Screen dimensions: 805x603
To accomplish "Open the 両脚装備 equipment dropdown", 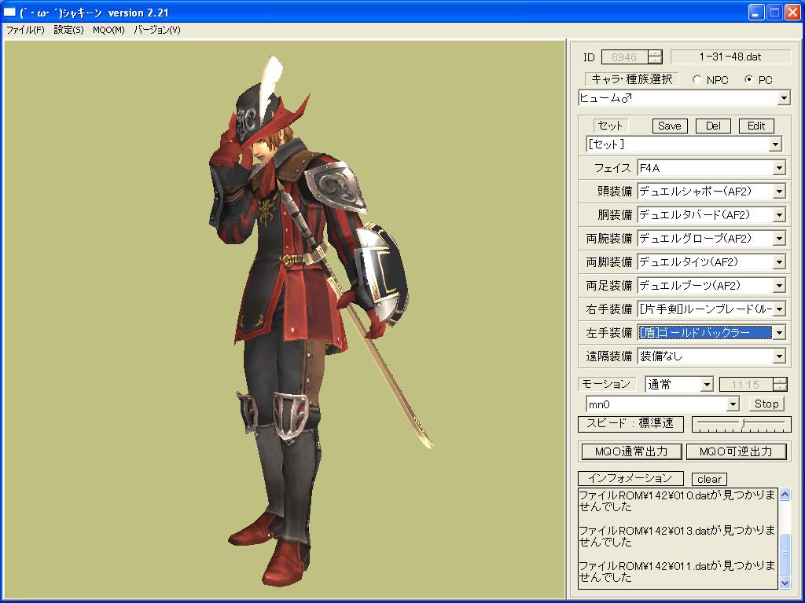I will [779, 262].
